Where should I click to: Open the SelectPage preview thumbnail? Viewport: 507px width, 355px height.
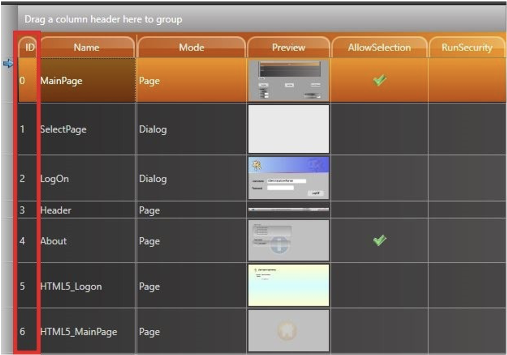click(x=288, y=129)
